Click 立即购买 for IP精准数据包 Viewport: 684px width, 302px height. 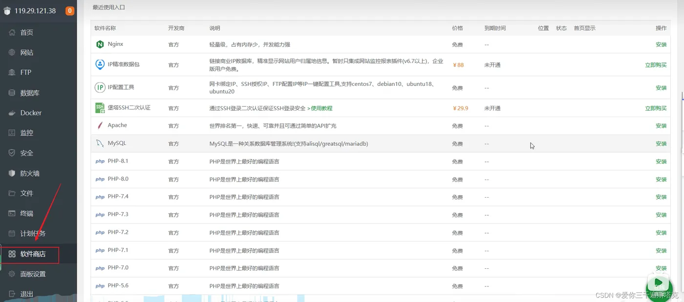point(656,65)
